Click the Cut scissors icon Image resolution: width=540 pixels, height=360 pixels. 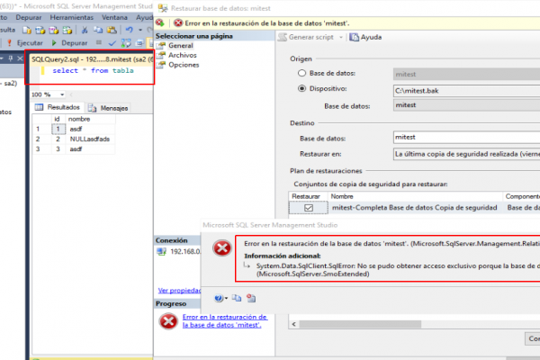[x=84, y=31]
